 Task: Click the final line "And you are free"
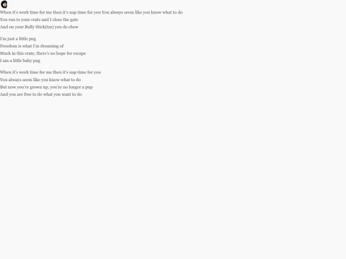(x=41, y=94)
